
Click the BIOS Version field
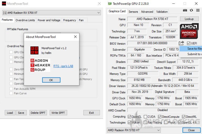coord(152,43)
